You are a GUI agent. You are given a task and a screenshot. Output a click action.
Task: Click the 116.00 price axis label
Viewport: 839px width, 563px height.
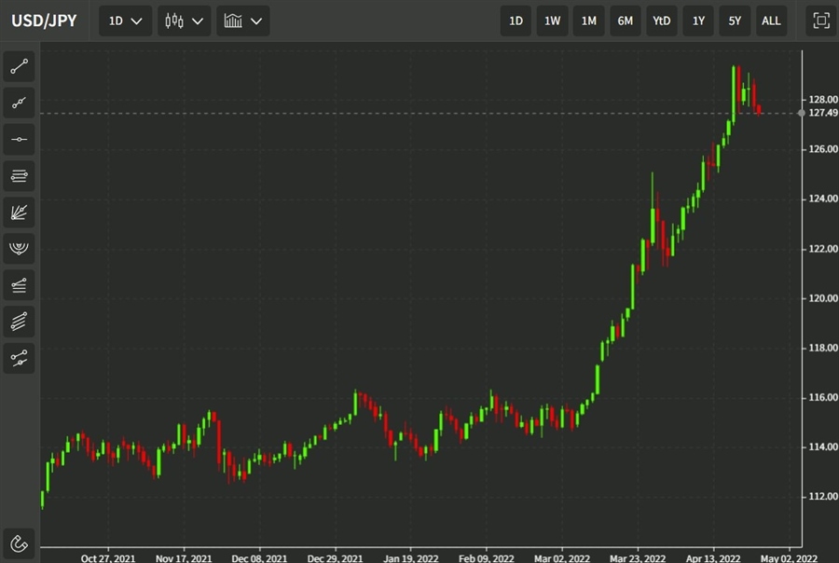pos(823,398)
